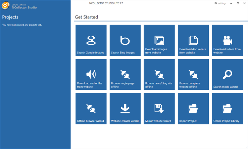Close the NCollector Studio window
Viewport: 248px width, 149px height.
[244, 3]
